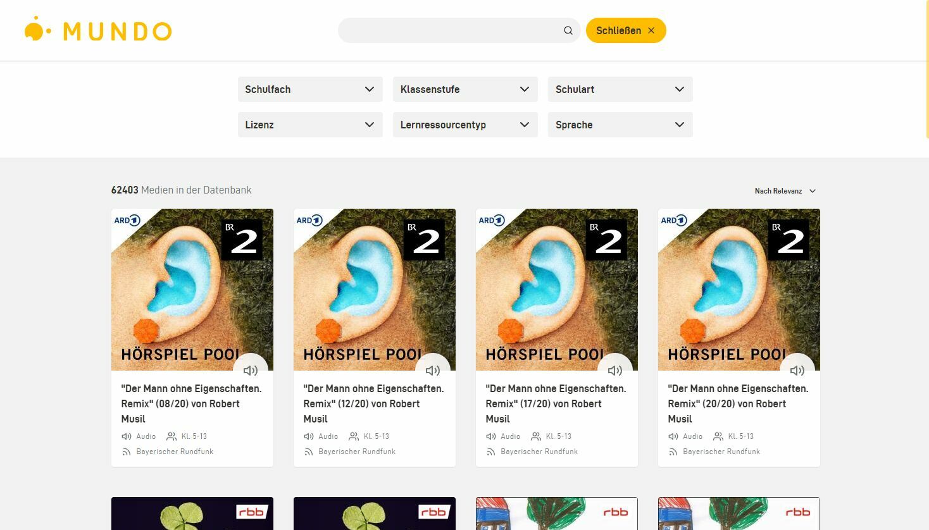This screenshot has width=929, height=530.
Task: Click small Audio type icon under Remix (20/20)
Action: point(673,436)
